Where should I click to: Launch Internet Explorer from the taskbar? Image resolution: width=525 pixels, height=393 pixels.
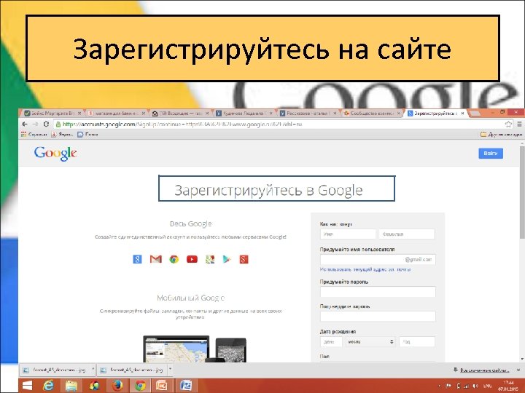(x=49, y=386)
